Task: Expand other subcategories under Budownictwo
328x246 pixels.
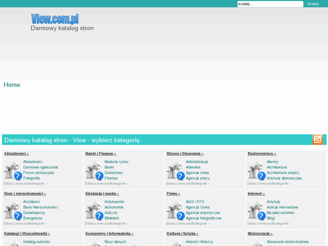Action: pyautogui.click(x=269, y=183)
